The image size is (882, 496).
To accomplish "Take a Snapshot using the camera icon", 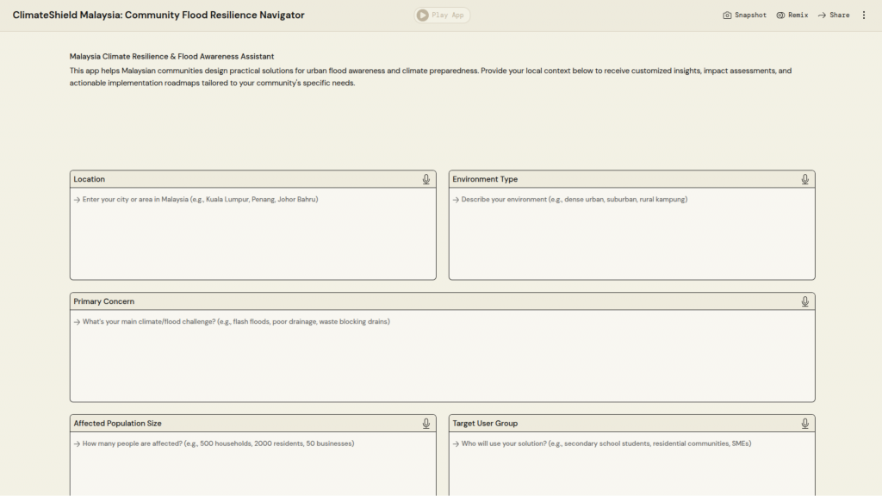I will pyautogui.click(x=727, y=15).
